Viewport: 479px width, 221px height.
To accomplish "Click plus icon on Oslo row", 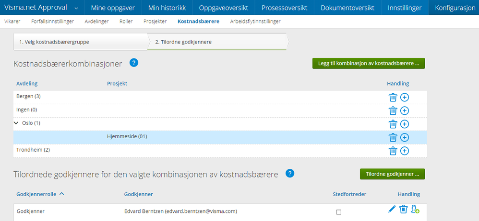I will tap(405, 124).
